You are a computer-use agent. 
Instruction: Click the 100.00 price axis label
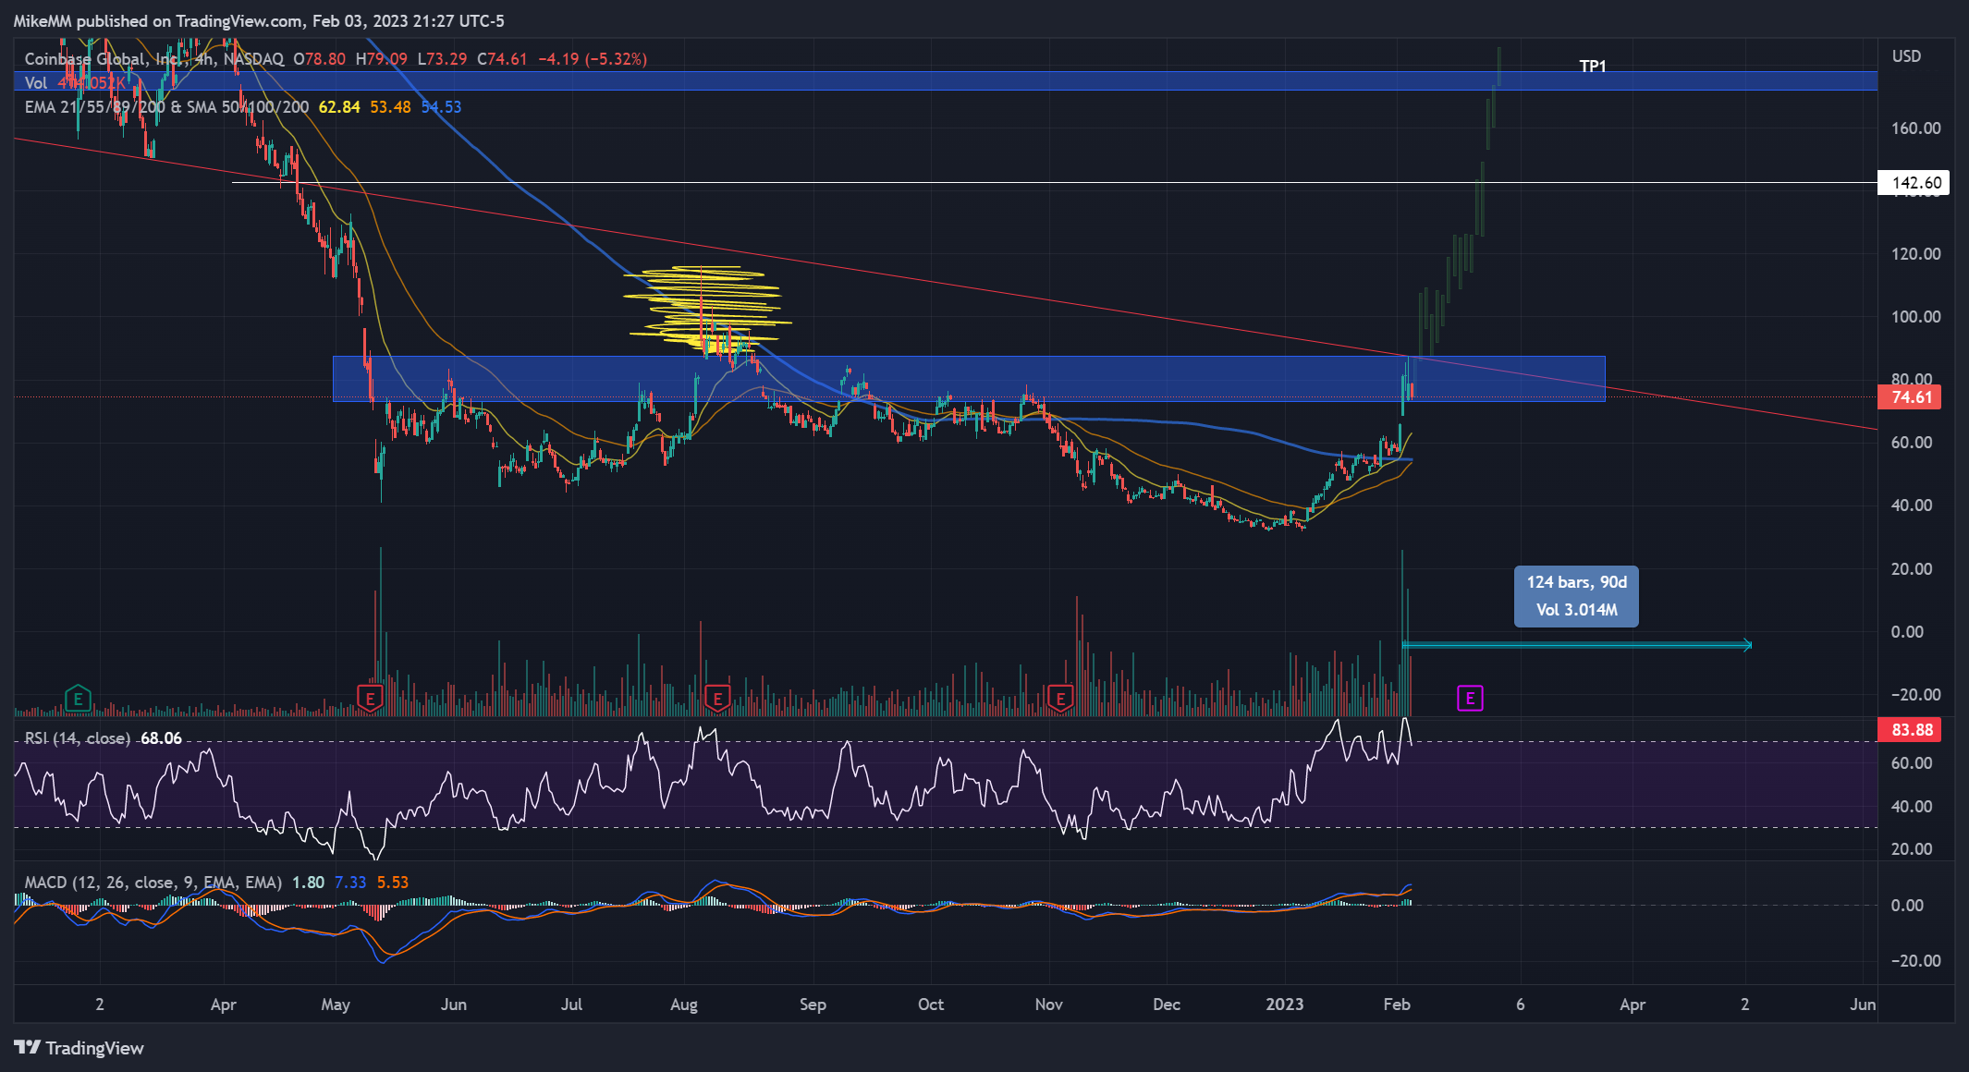click(x=1915, y=317)
